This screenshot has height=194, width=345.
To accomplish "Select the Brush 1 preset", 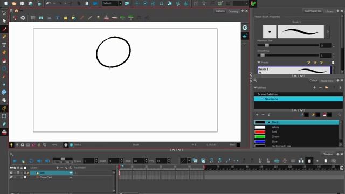I will 294,71.
